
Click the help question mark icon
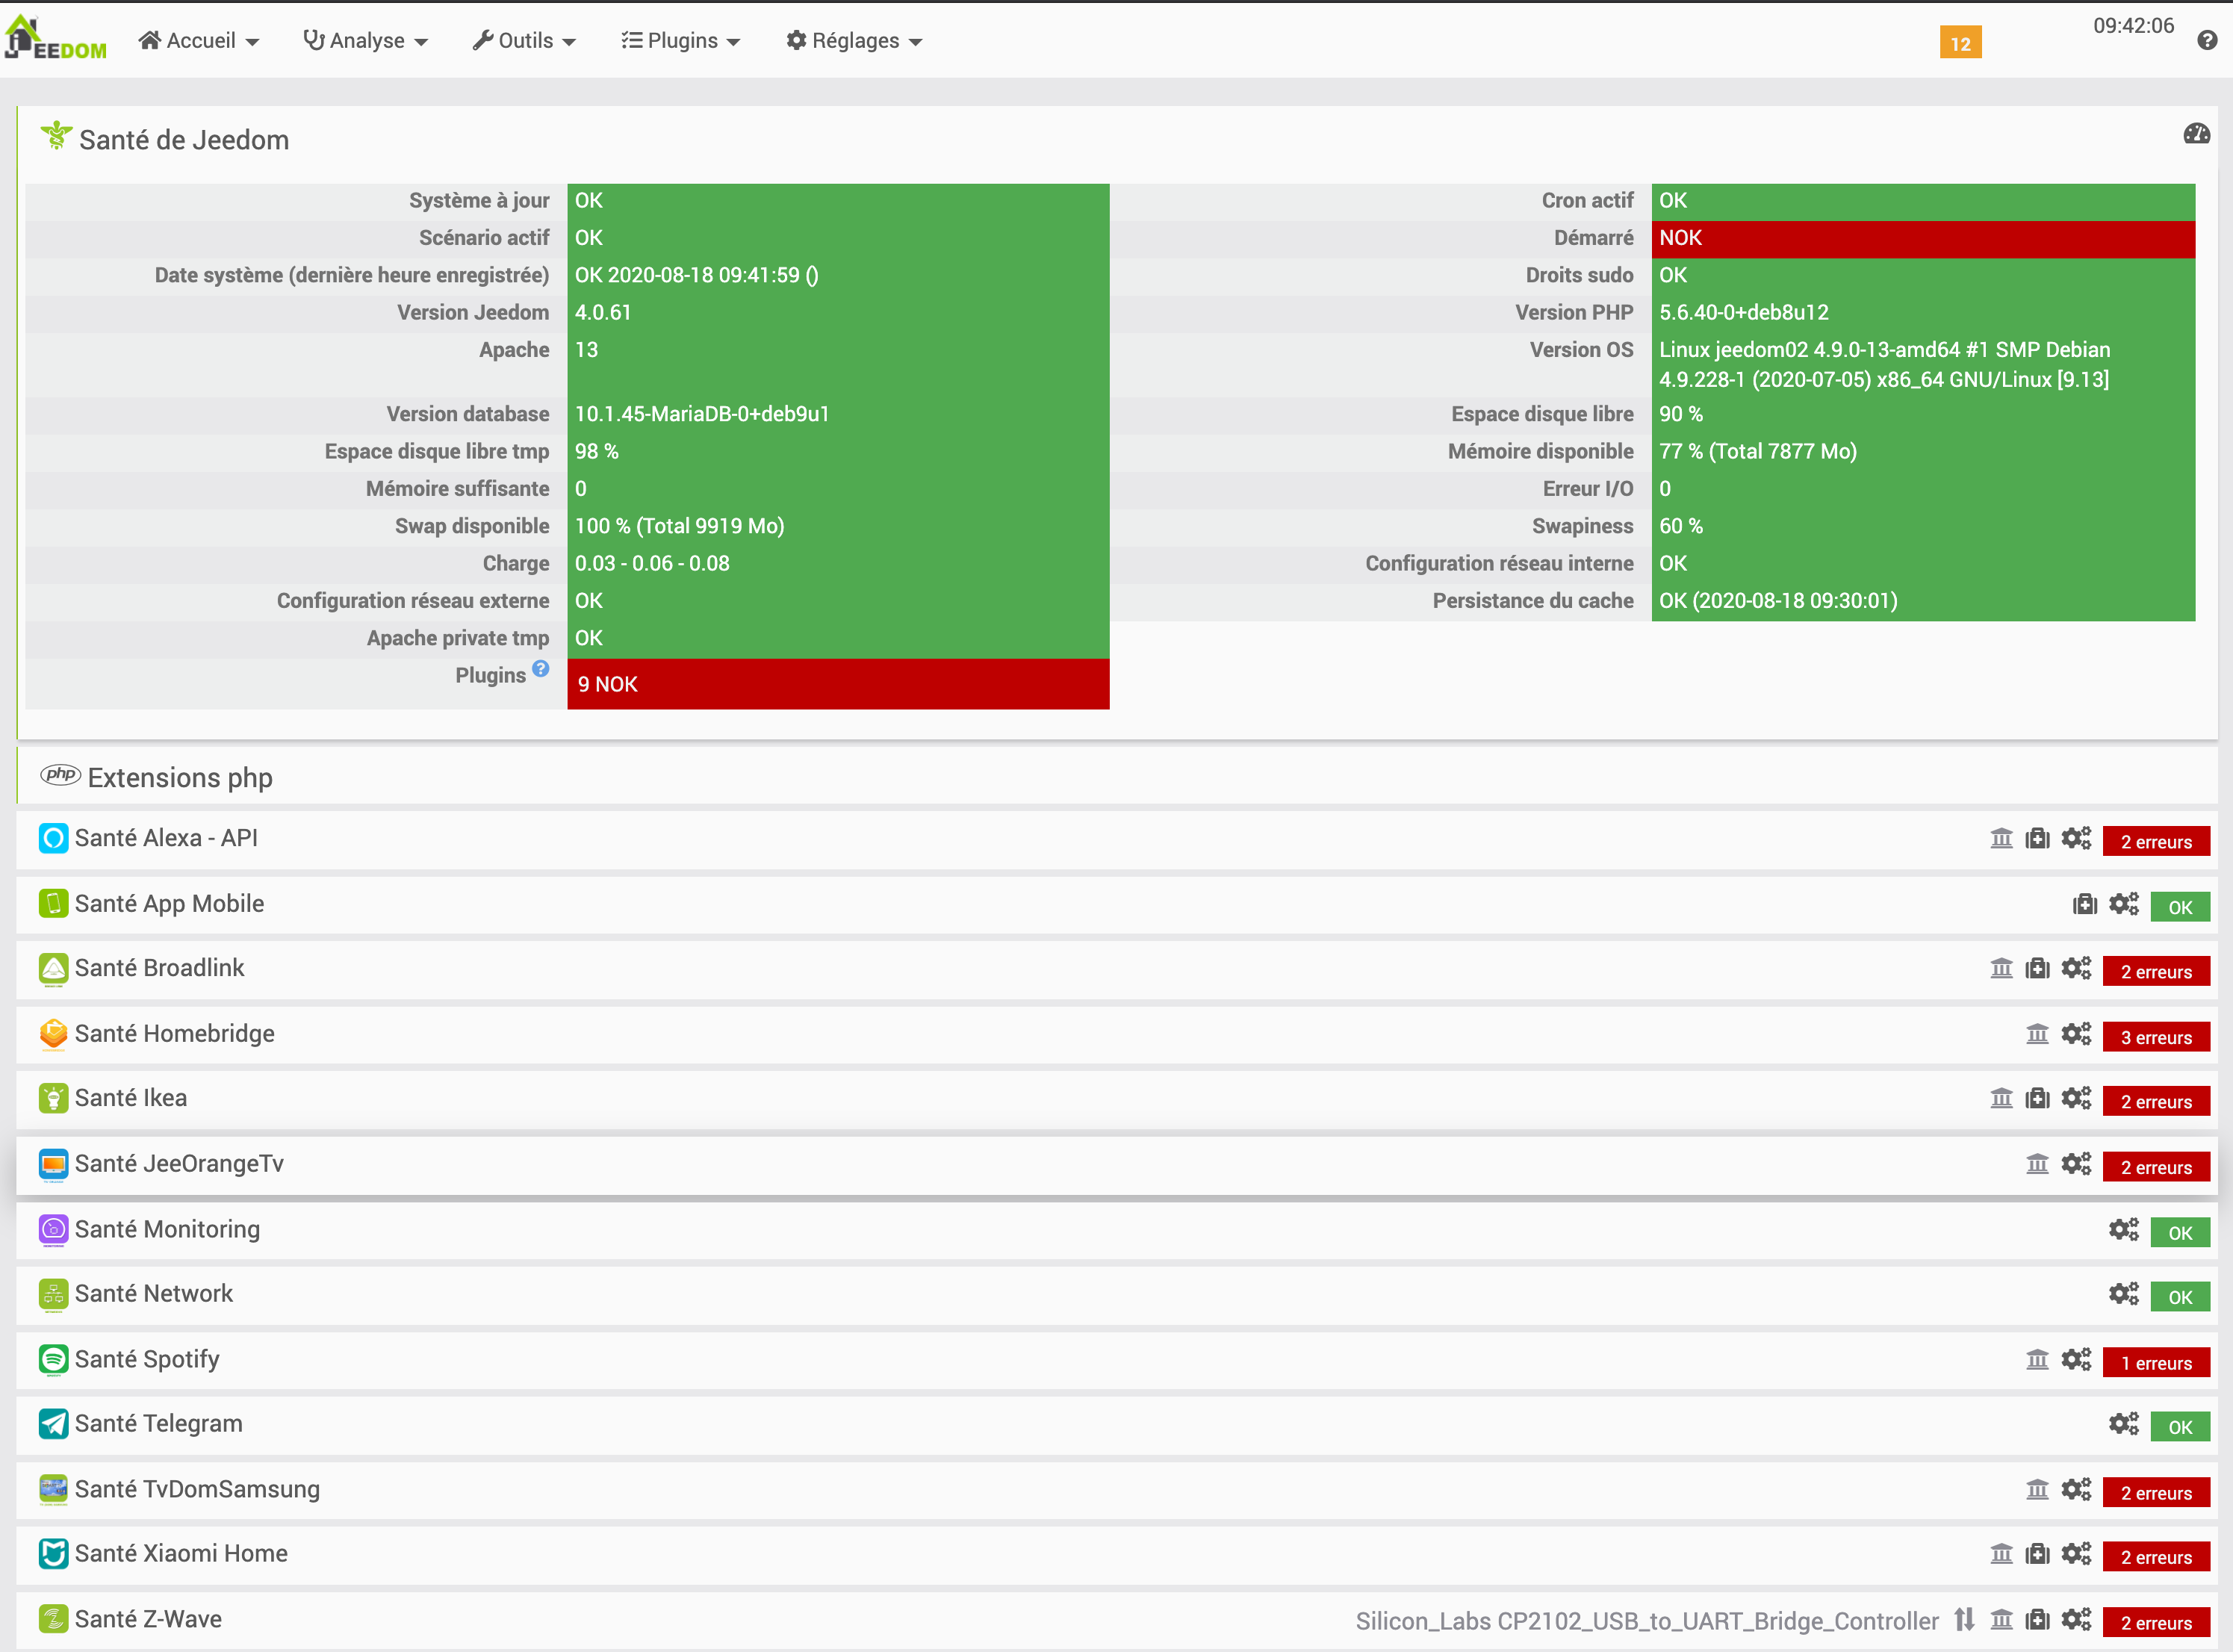tap(2207, 41)
